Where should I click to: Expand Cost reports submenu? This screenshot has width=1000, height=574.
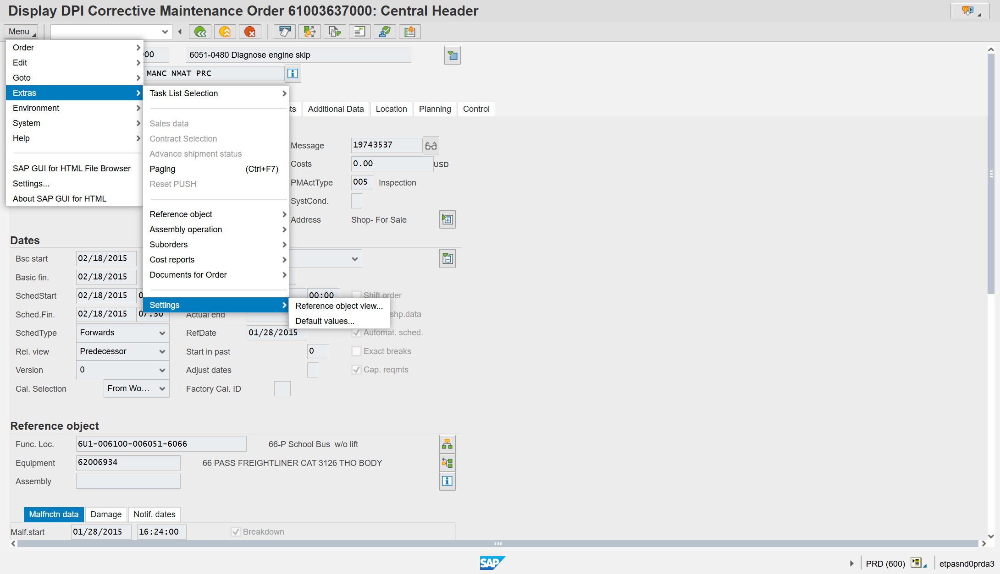(216, 260)
